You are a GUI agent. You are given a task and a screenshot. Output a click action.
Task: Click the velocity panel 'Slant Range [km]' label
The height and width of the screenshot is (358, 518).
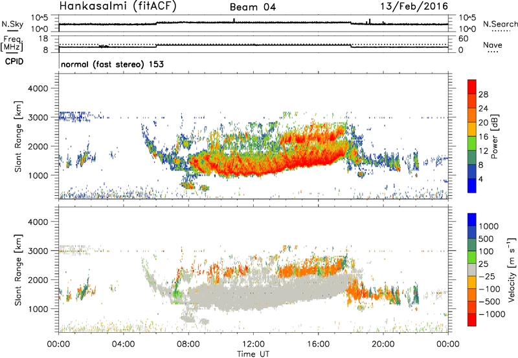18,270
